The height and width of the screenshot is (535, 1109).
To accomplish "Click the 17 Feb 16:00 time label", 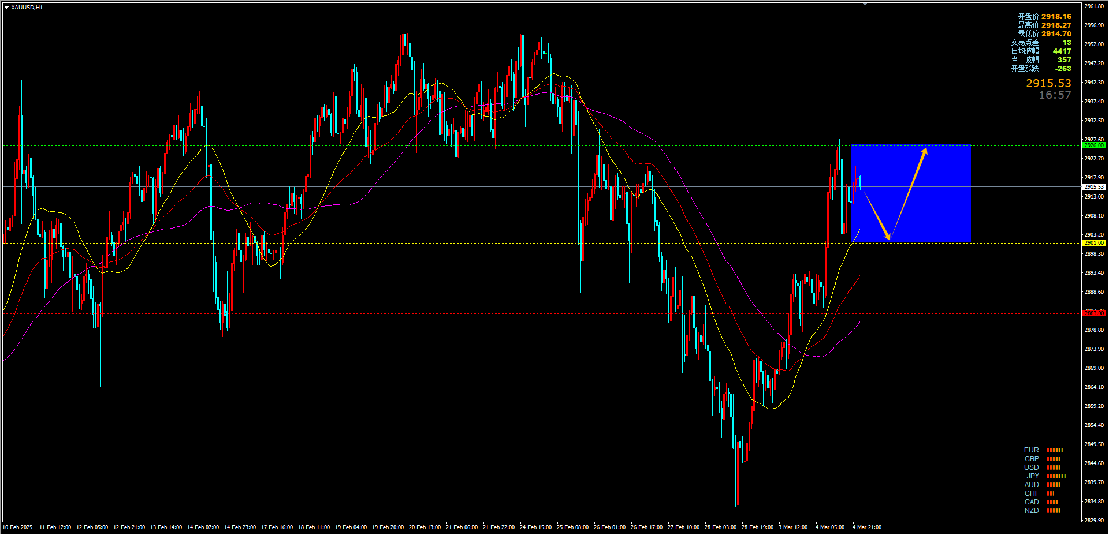I will point(277,527).
